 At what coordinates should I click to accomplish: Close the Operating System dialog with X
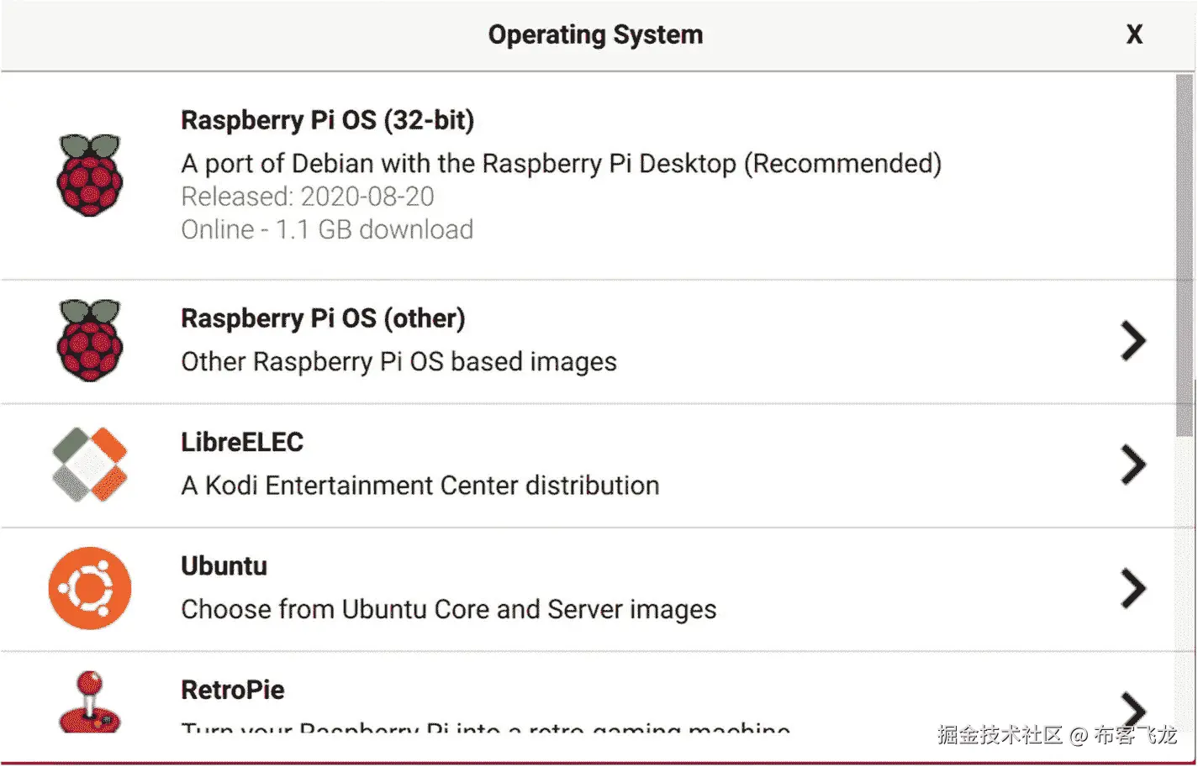pos(1134,34)
